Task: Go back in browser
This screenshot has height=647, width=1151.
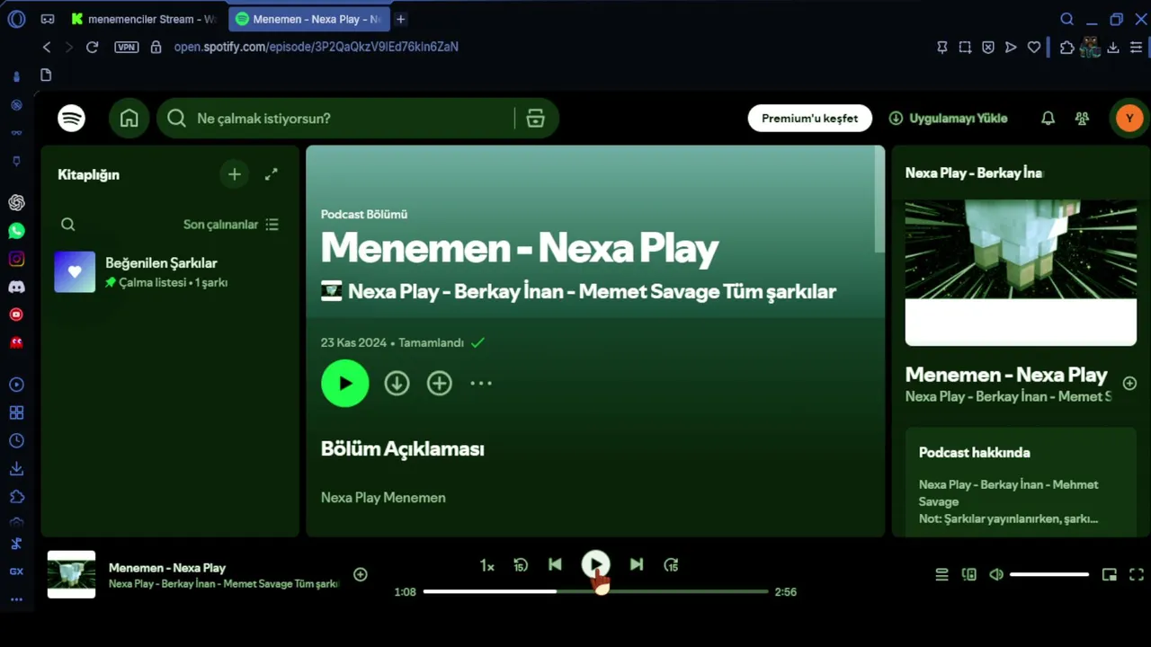Action: [x=47, y=47]
